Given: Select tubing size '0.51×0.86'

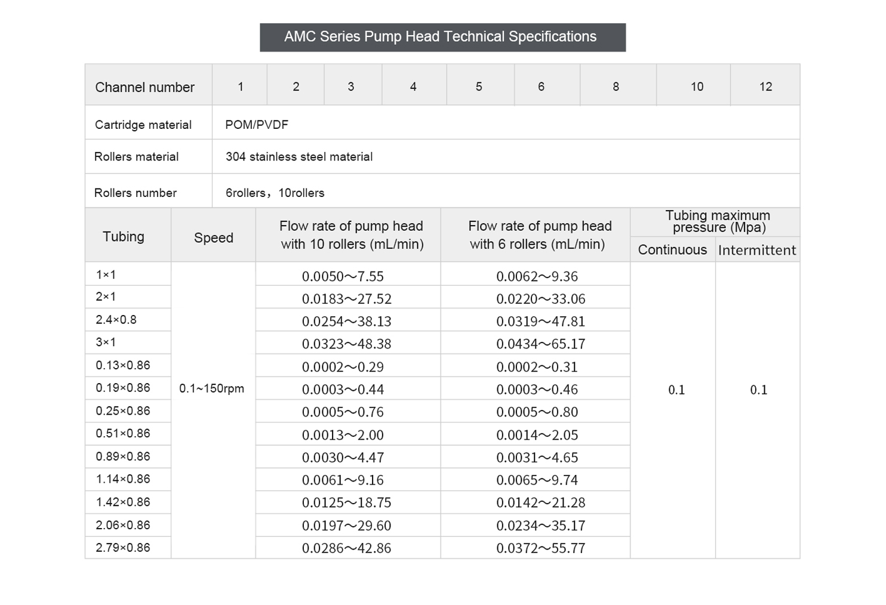Looking at the screenshot, I should [123, 433].
